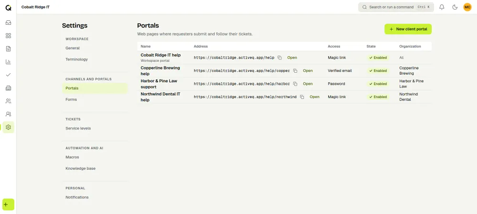The image size is (477, 214).
Task: Open the Copperline Brewing help portal link
Action: 308,71
